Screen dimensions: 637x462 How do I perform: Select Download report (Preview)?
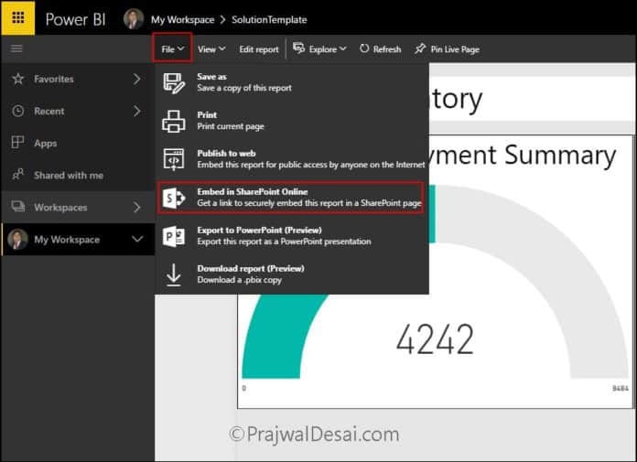tap(292, 274)
